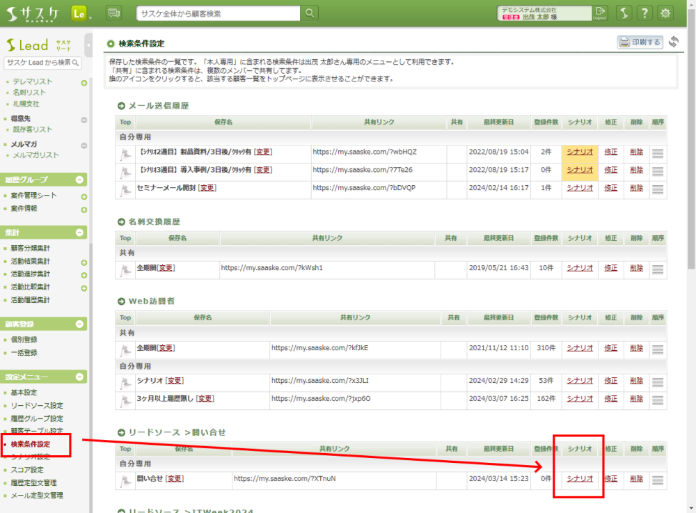The image size is (696, 513).
Task: Open settings gear icon in header
Action: point(665,13)
